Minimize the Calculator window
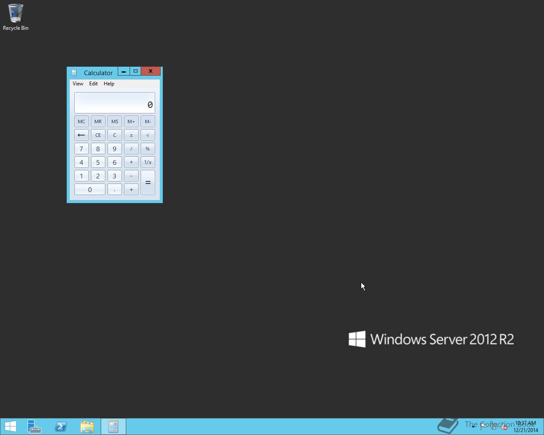Viewport: 544px width, 435px height. [x=124, y=71]
